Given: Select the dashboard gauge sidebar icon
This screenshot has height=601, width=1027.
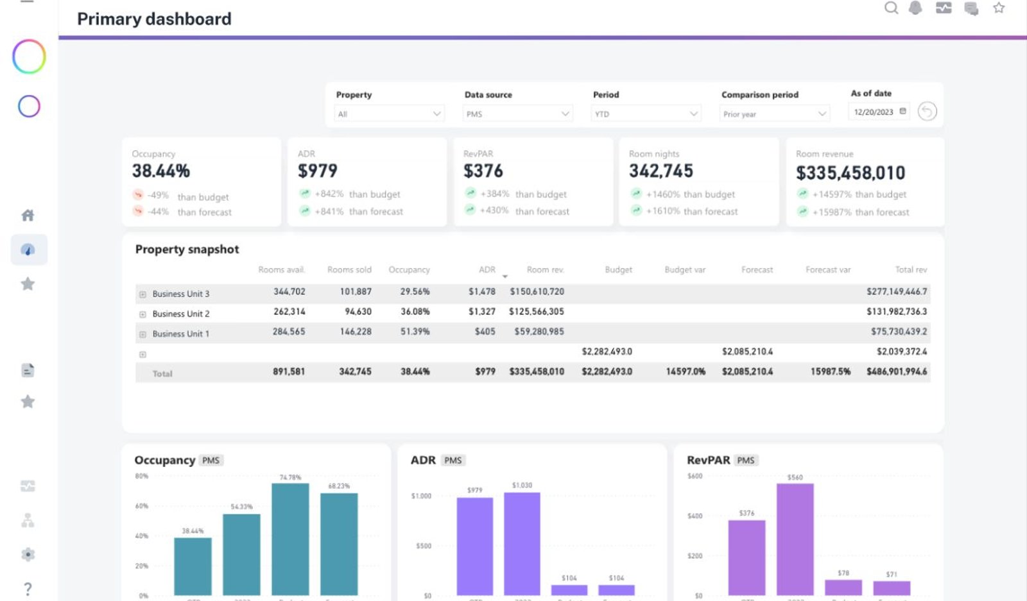Looking at the screenshot, I should click(x=28, y=250).
